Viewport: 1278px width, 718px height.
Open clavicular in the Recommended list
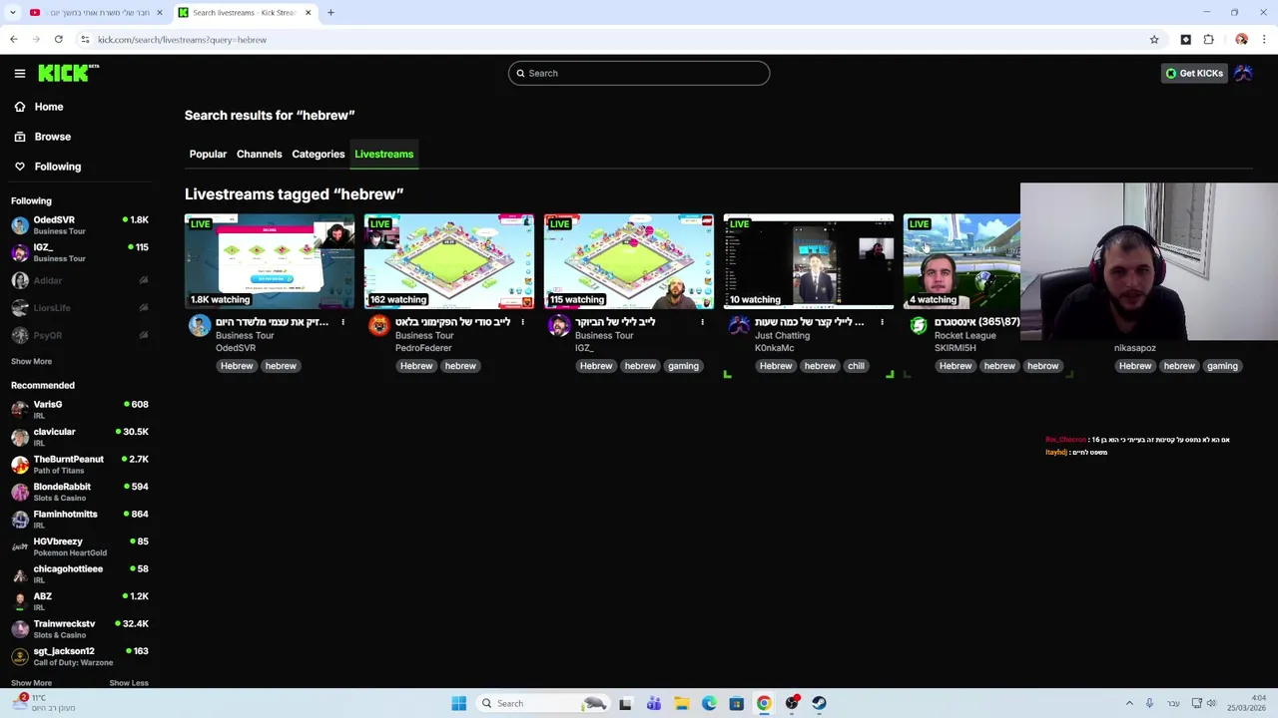(80, 437)
